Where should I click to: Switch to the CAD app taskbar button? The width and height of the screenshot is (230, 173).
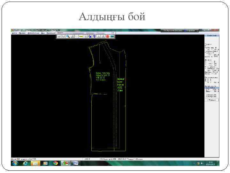point(65,163)
